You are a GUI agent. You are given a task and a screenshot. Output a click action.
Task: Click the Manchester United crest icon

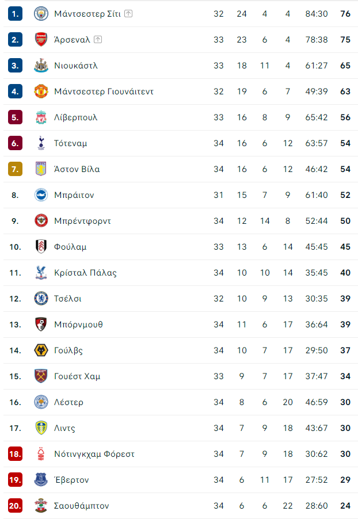click(41, 91)
